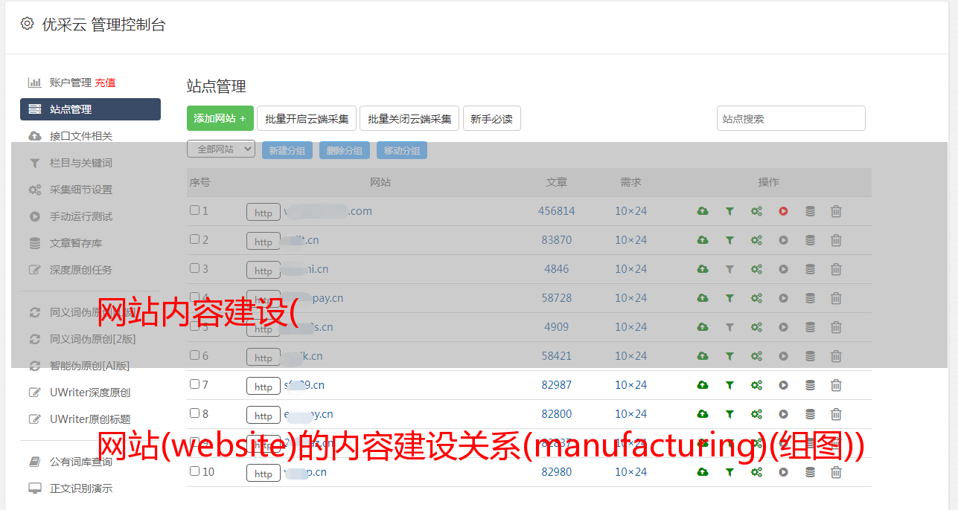Open database icon in row 5
Screen dimensions: 958x510
pyautogui.click(x=810, y=327)
